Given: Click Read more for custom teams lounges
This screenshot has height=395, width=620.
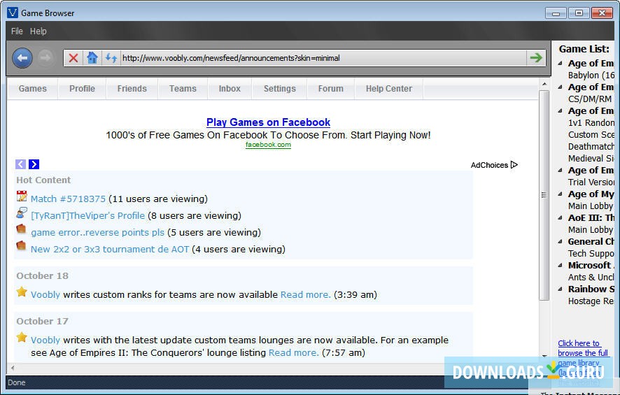Looking at the screenshot, I should (x=294, y=353).
